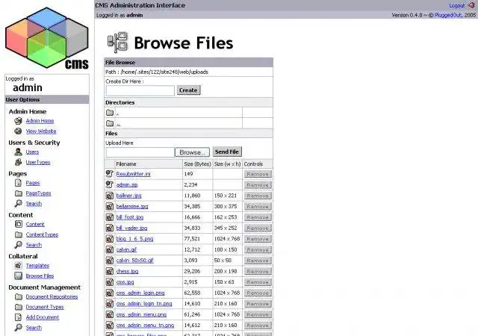Click the Add Document page icon
The width and height of the screenshot is (478, 336).
pos(18,317)
